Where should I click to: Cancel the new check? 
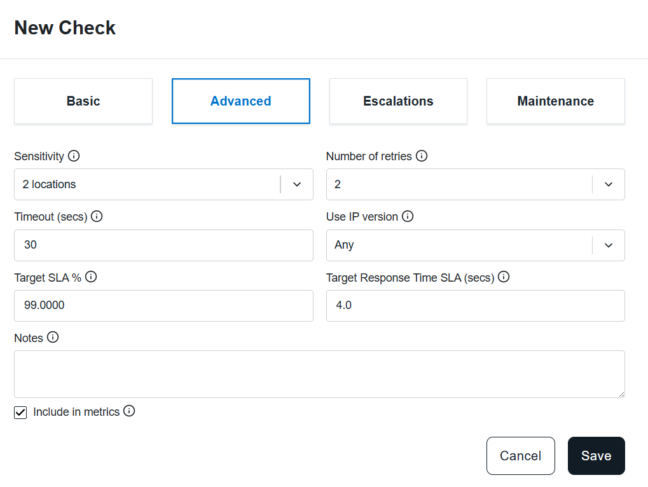pos(521,456)
